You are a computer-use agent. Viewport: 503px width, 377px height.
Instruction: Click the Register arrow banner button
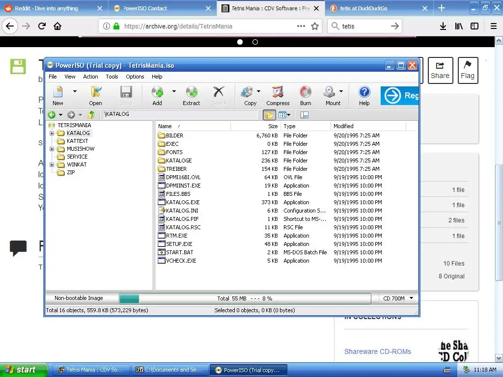399,96
